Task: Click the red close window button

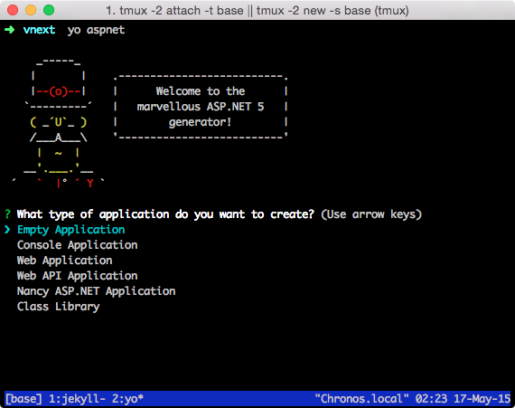Action: coord(13,10)
